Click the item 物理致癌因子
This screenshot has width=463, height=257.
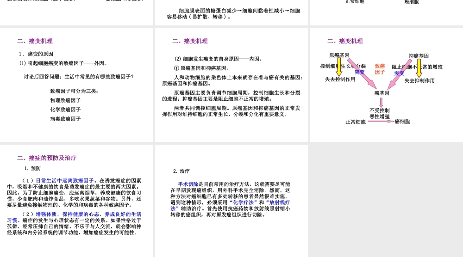[x=66, y=100]
